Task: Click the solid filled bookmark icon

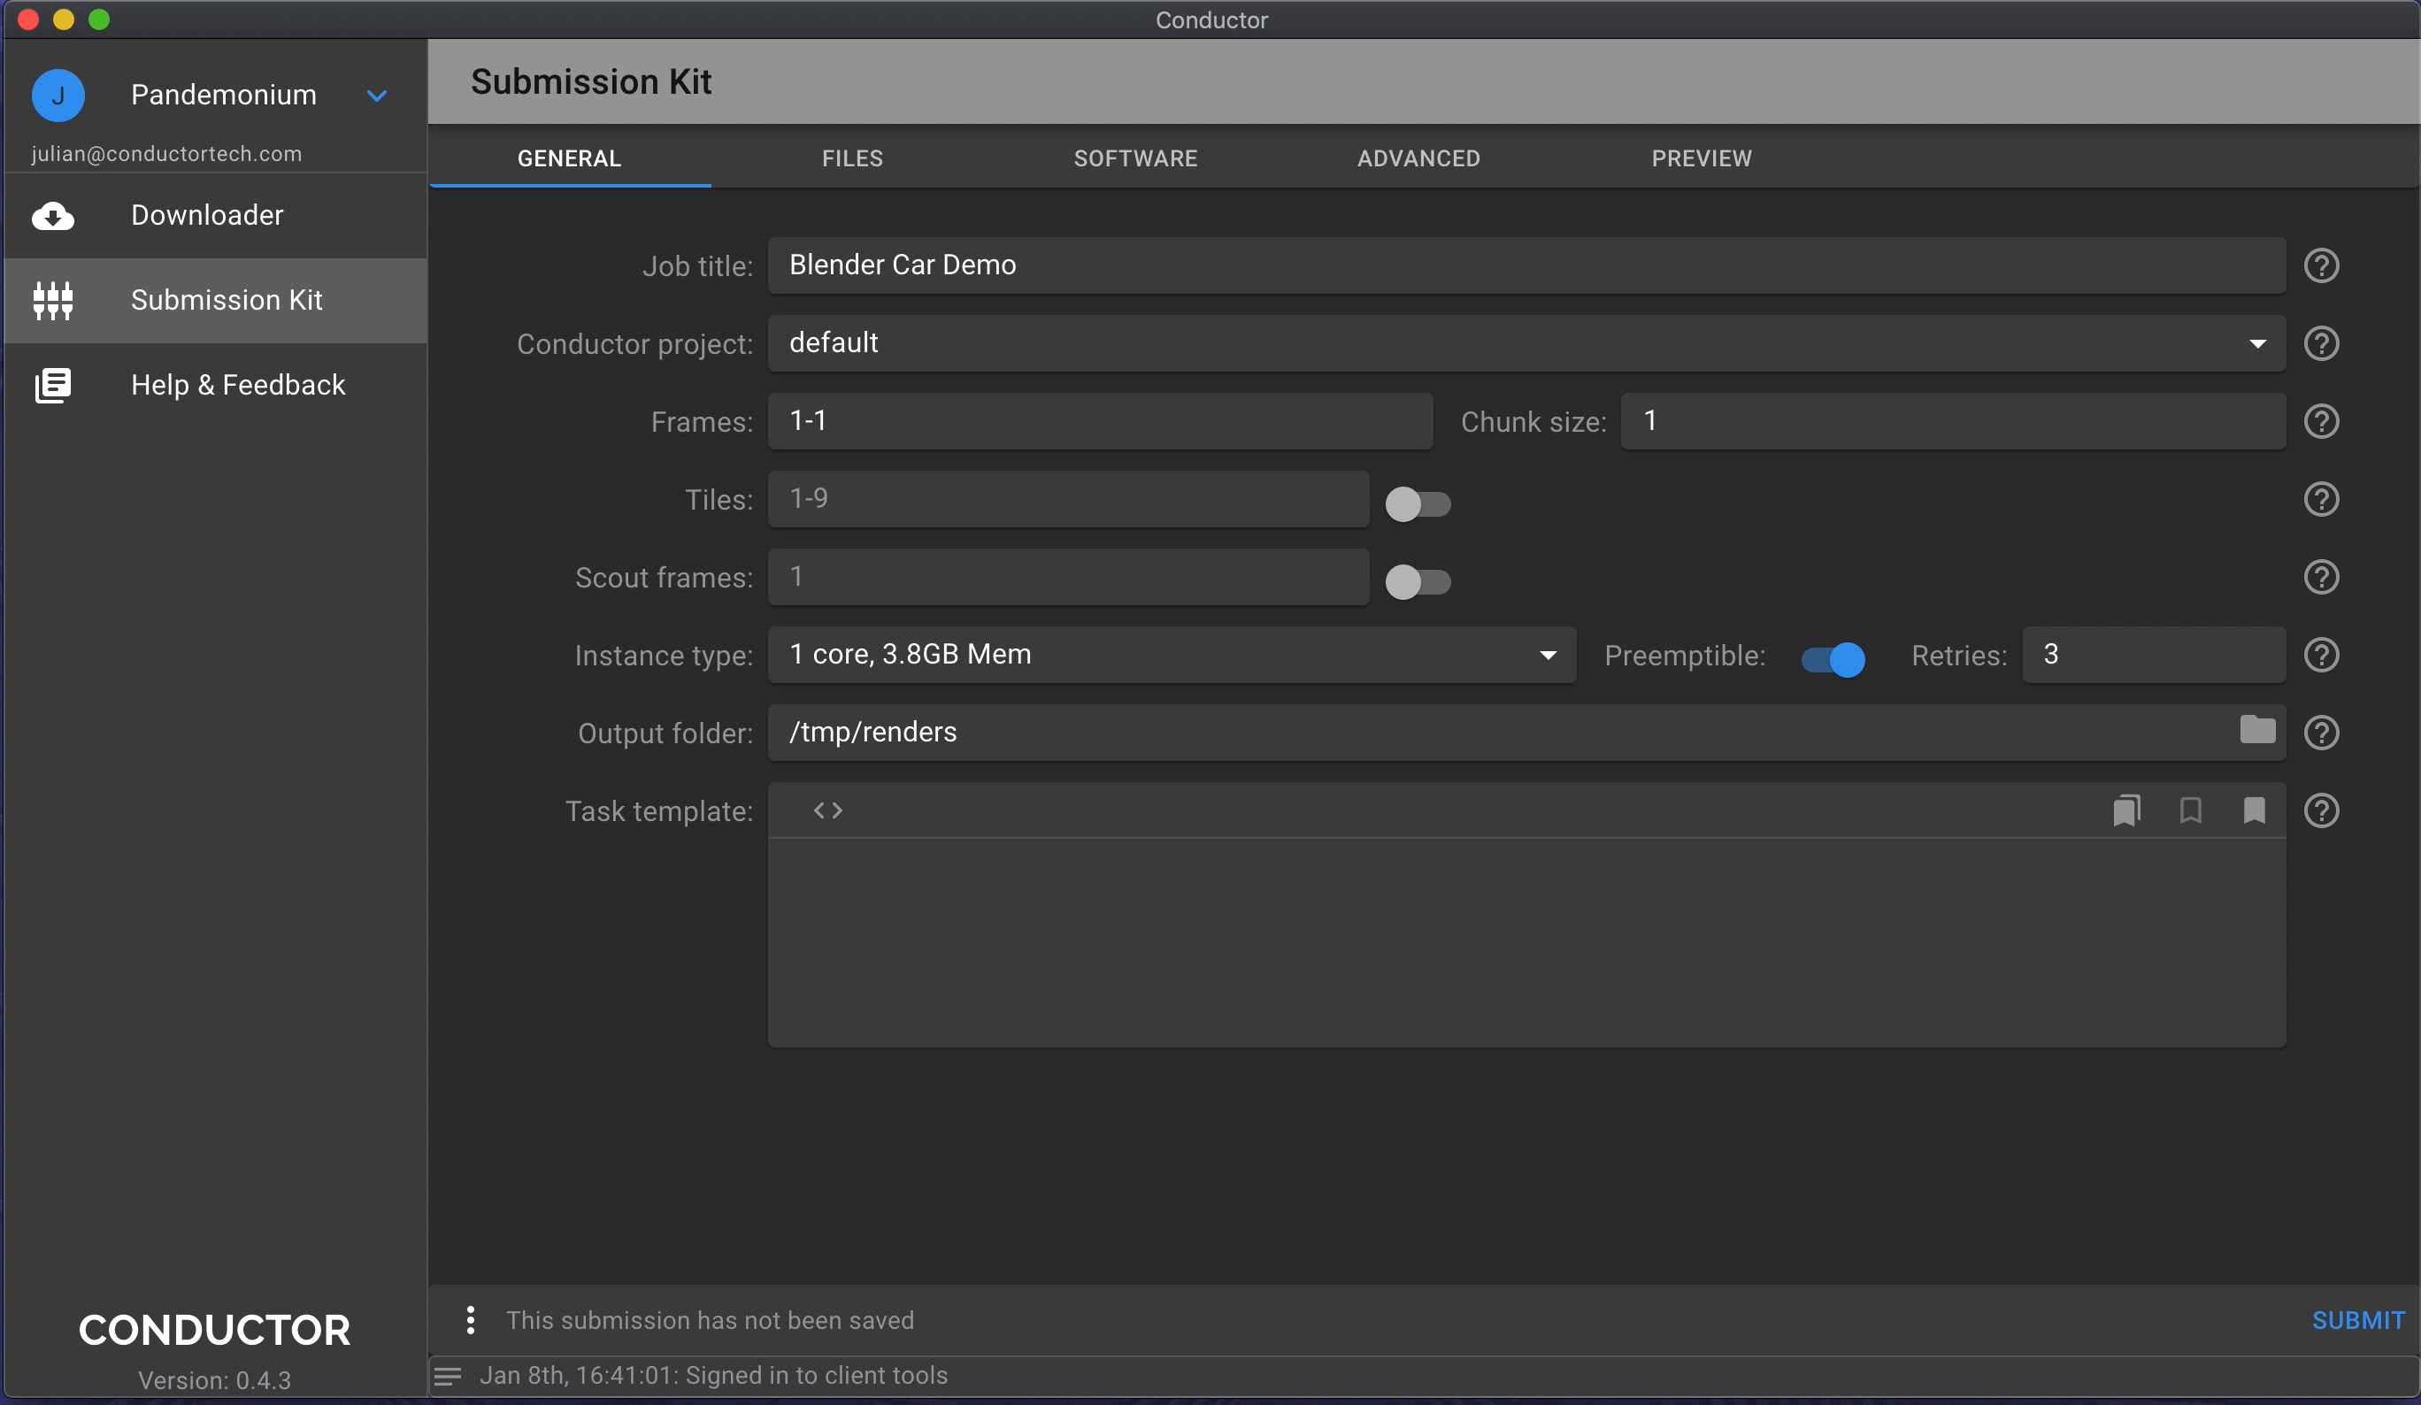Action: pyautogui.click(x=2254, y=810)
